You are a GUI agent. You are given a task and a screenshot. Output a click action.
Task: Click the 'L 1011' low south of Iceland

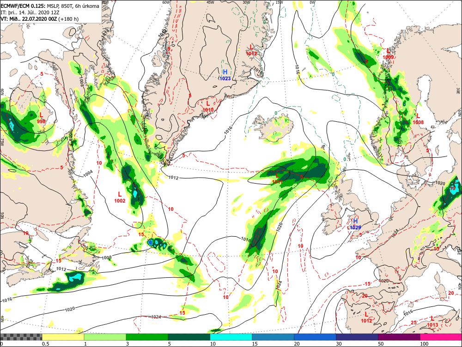[x=277, y=179]
